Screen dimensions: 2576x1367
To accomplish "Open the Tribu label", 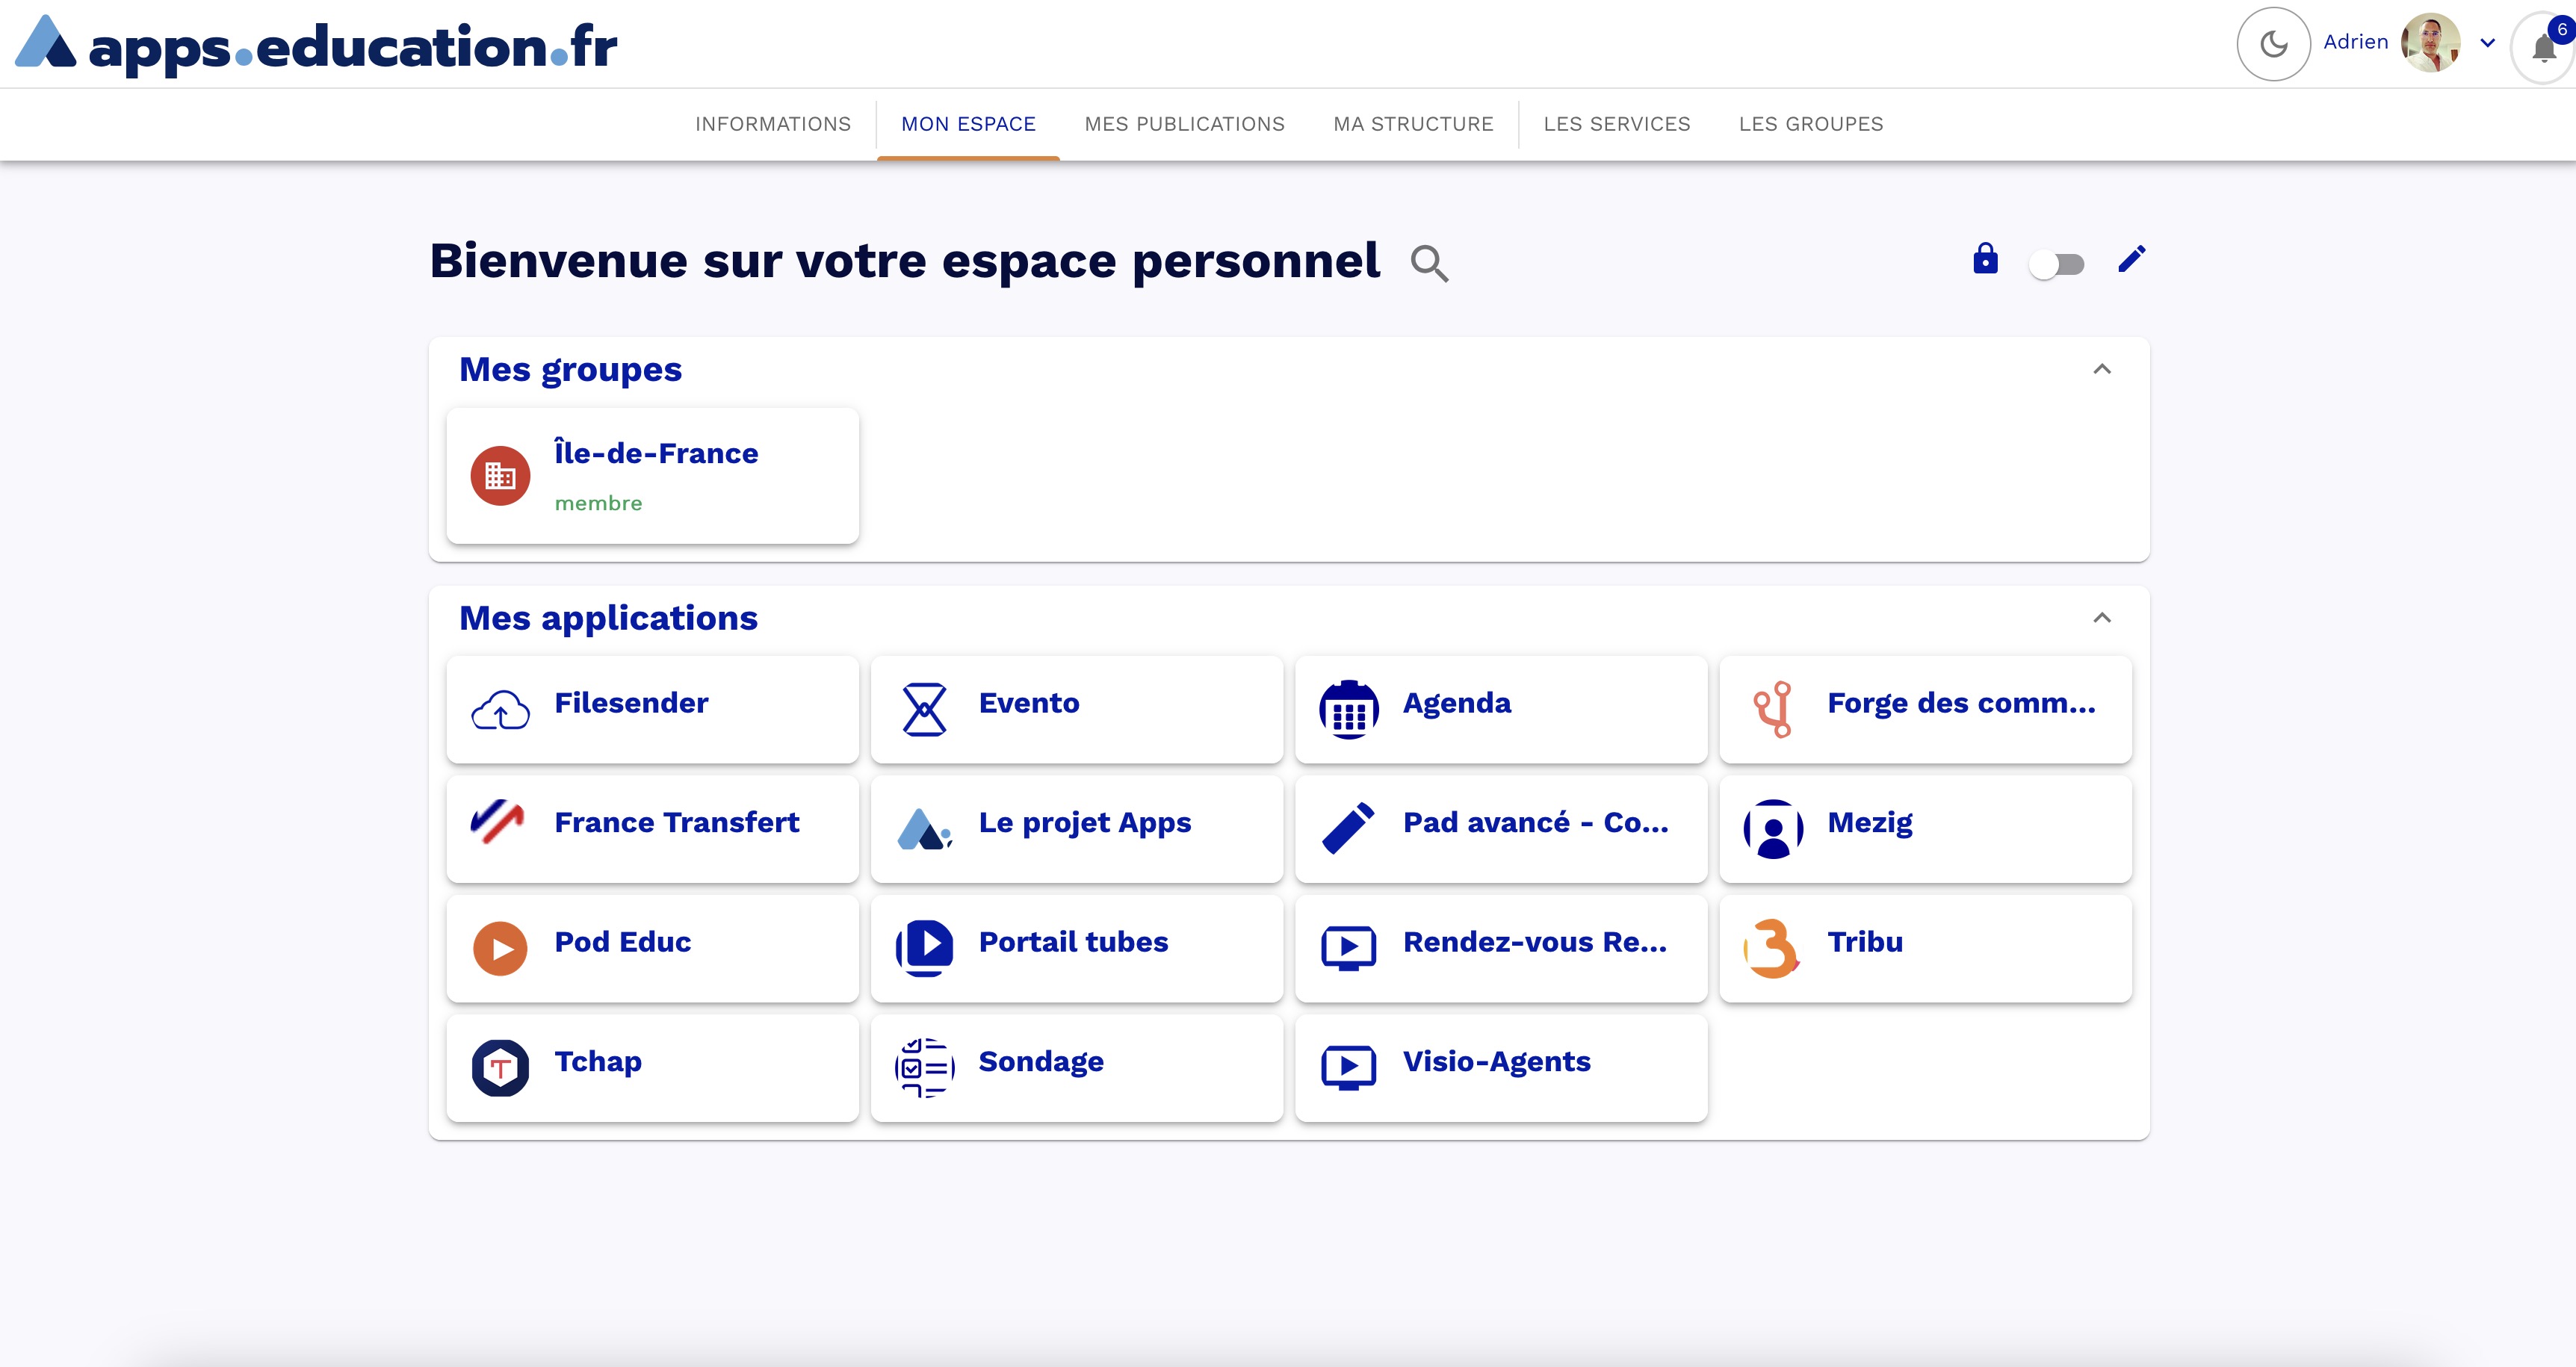I will tap(1865, 942).
